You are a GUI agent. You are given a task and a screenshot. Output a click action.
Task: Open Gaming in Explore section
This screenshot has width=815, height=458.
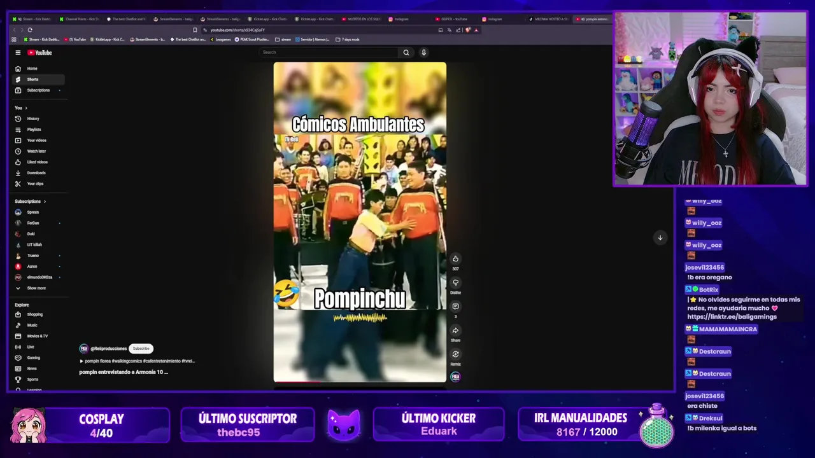pyautogui.click(x=38, y=357)
